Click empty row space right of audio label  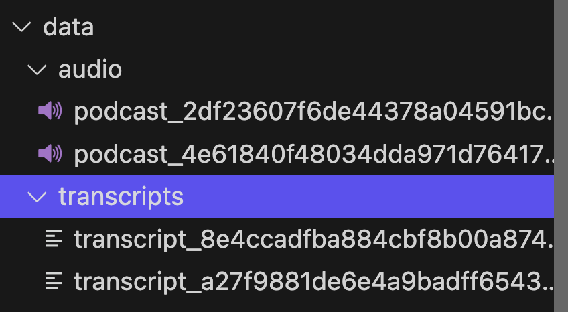(x=338, y=70)
